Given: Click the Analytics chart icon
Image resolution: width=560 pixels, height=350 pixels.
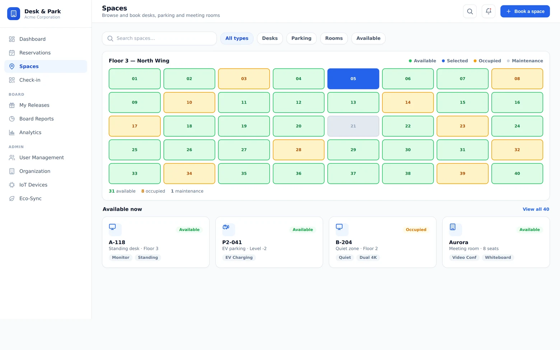Looking at the screenshot, I should 12,132.
